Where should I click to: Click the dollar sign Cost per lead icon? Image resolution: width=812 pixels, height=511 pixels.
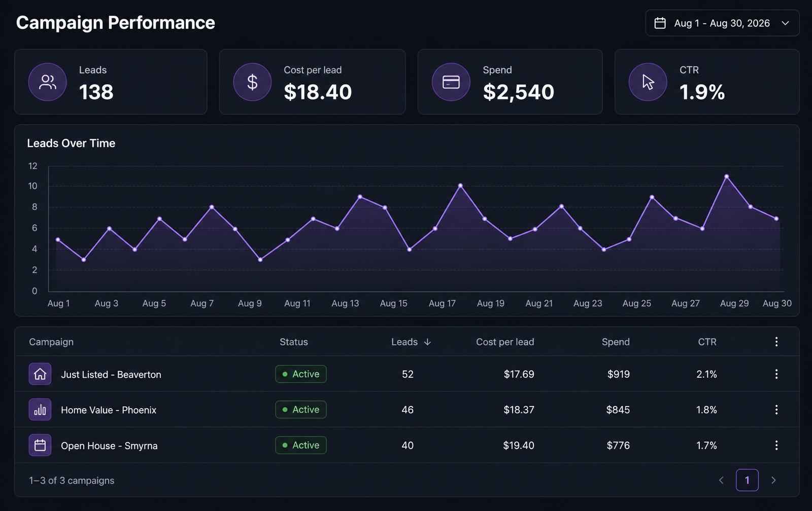(252, 82)
